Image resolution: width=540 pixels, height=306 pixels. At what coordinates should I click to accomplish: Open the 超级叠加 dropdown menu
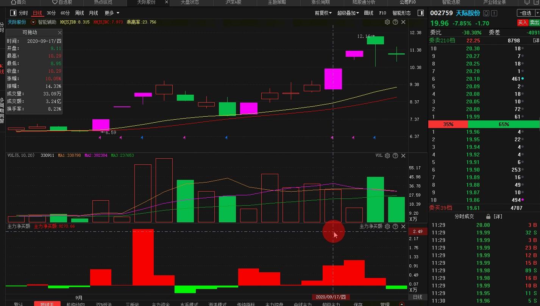[x=348, y=13]
